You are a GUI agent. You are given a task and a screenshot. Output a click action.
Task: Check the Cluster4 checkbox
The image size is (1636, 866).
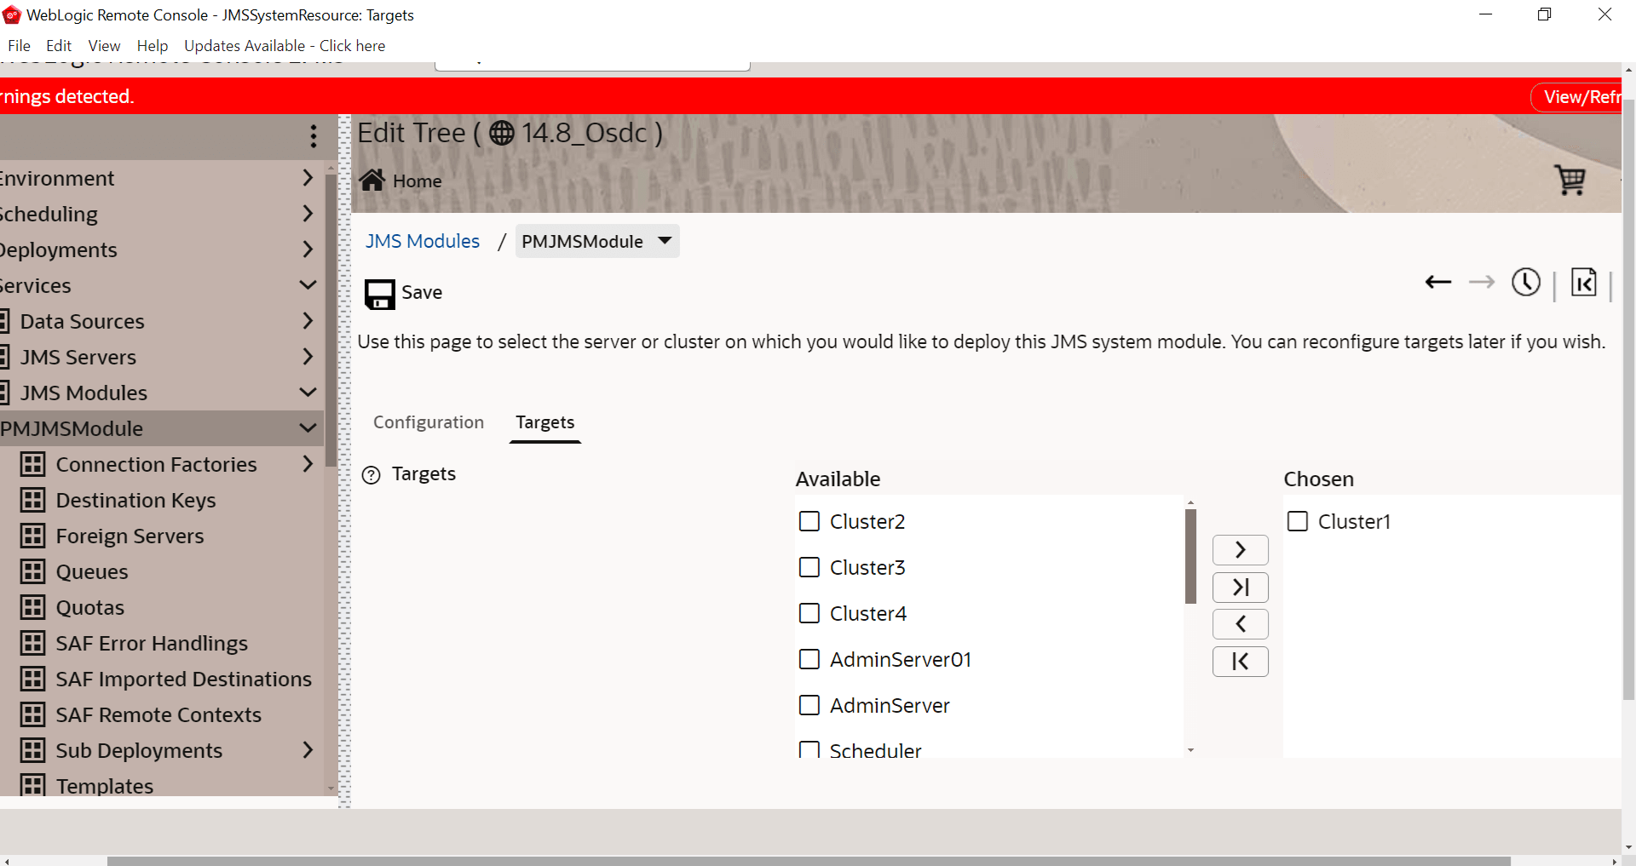point(809,613)
